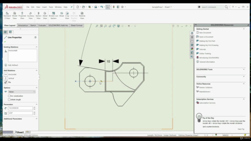The width and height of the screenshot is (251, 141).
Task: Open the Design Library tab icon
Action: point(192,37)
